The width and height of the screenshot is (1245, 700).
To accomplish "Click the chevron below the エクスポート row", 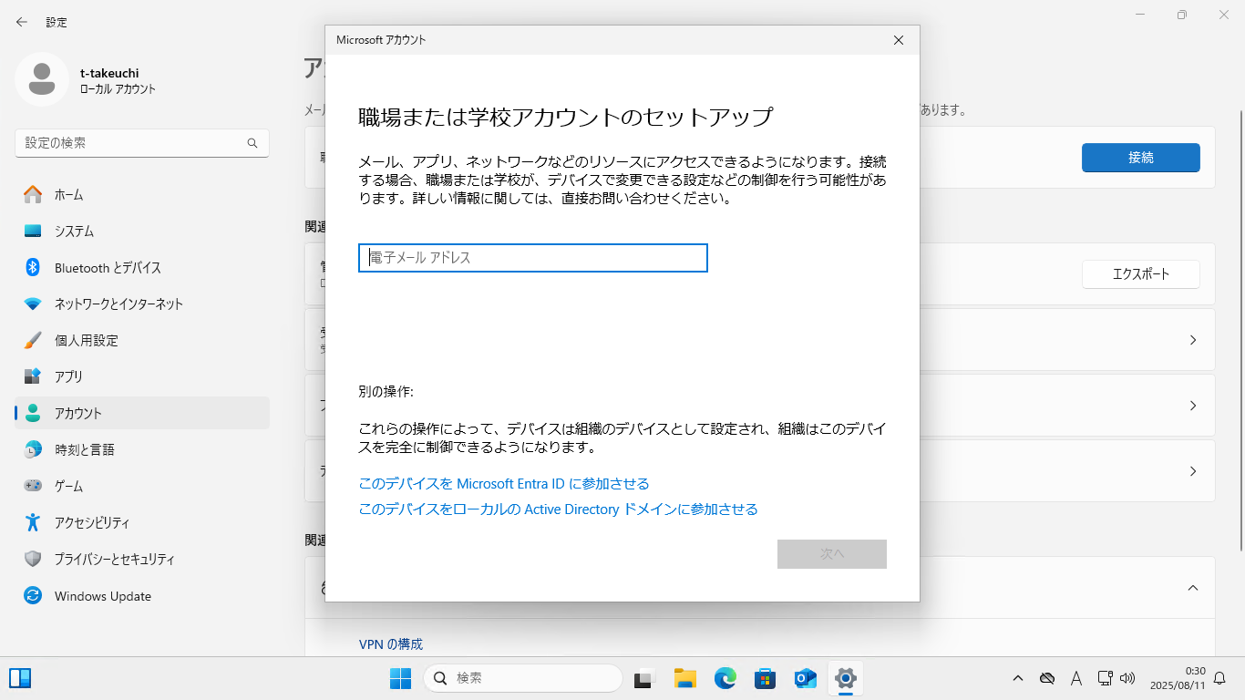I will pyautogui.click(x=1193, y=340).
